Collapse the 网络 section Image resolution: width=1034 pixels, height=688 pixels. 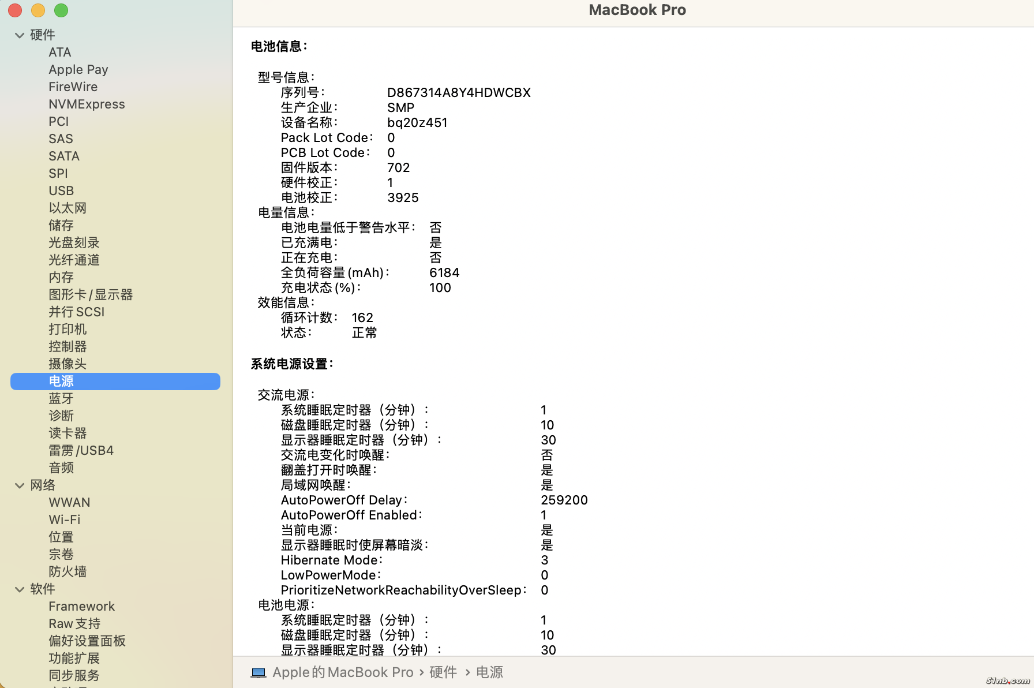[x=20, y=485]
